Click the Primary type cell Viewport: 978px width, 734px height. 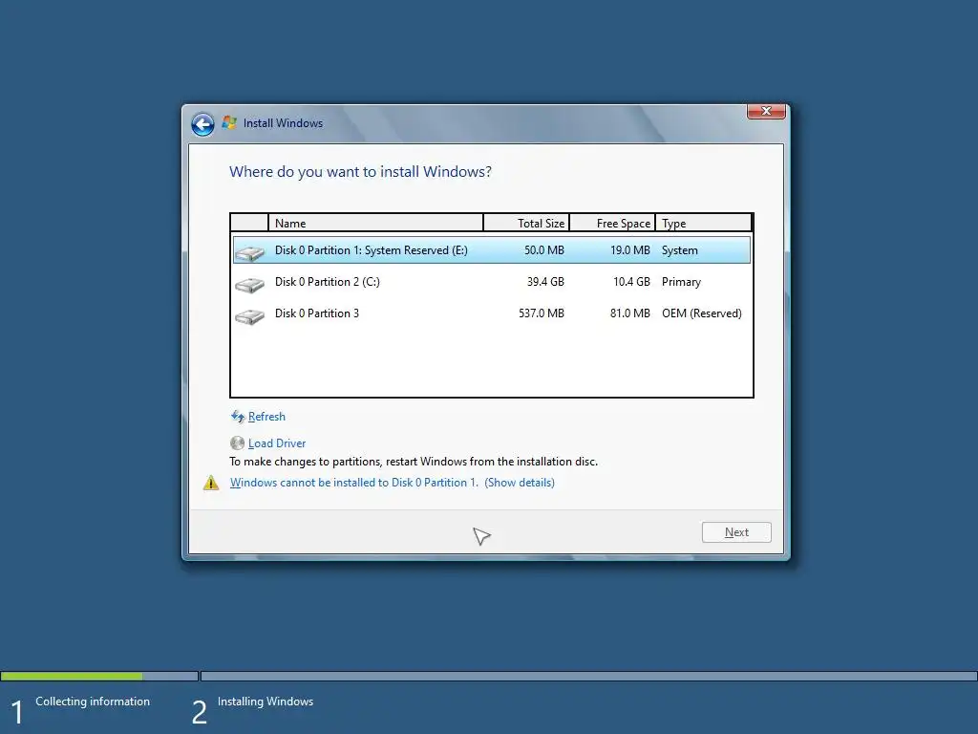click(681, 282)
